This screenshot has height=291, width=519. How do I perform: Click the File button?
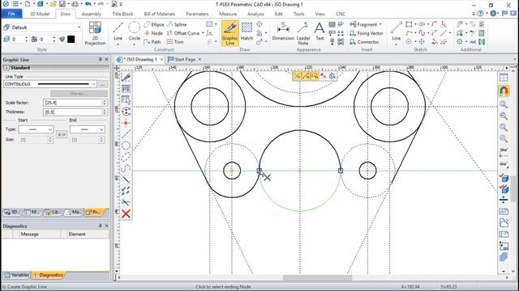[x=11, y=14]
